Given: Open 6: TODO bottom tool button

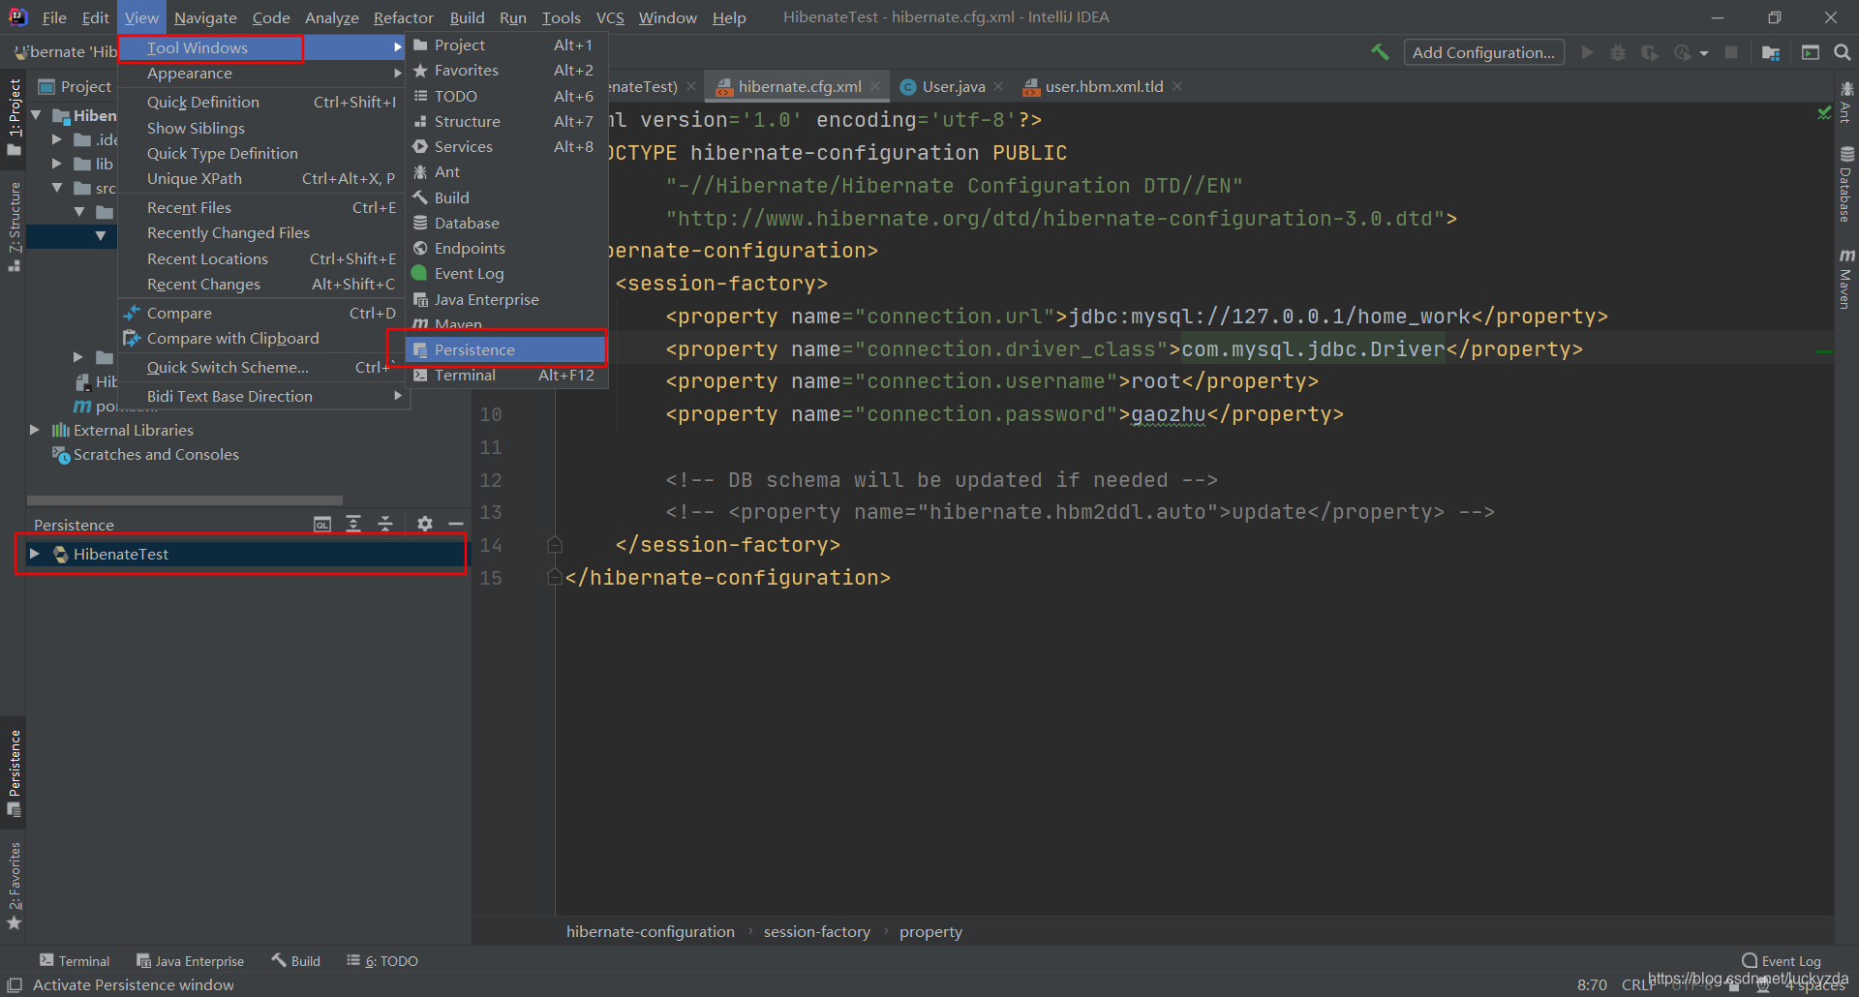Looking at the screenshot, I should (382, 961).
